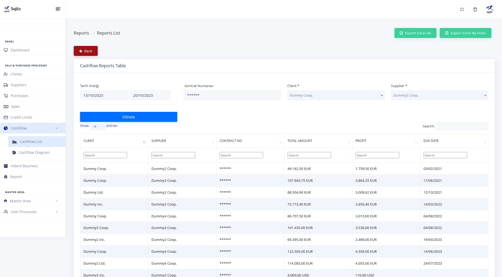Select the 49.162,50 EUR amount cell
The image size is (502, 277).
(318, 169)
